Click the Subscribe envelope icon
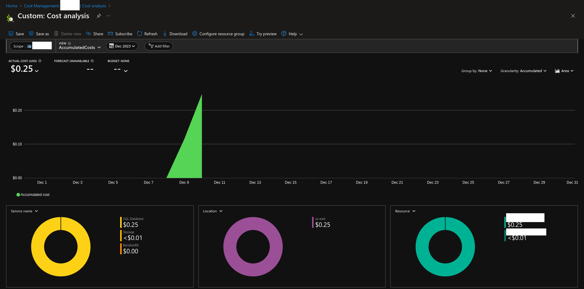 point(110,34)
